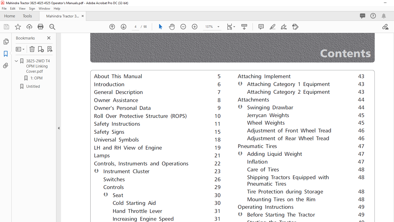This screenshot has width=394, height=222.
Task: Click the Swinging Drawbar contents entry
Action: click(x=270, y=107)
